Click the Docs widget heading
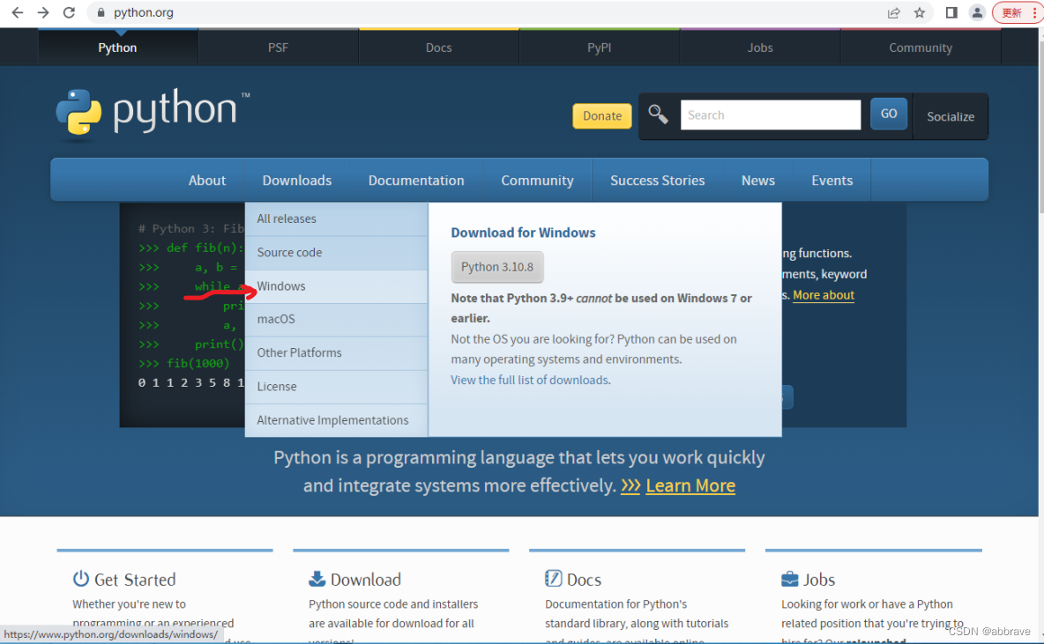The width and height of the screenshot is (1044, 644). point(584,580)
